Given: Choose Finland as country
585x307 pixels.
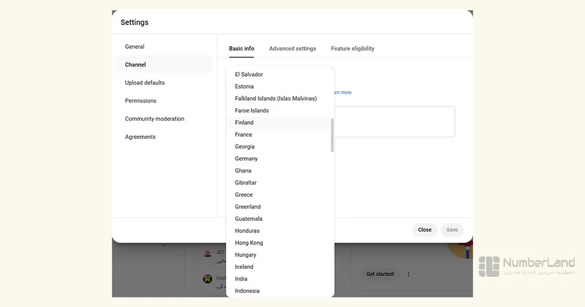Looking at the screenshot, I should [x=278, y=122].
